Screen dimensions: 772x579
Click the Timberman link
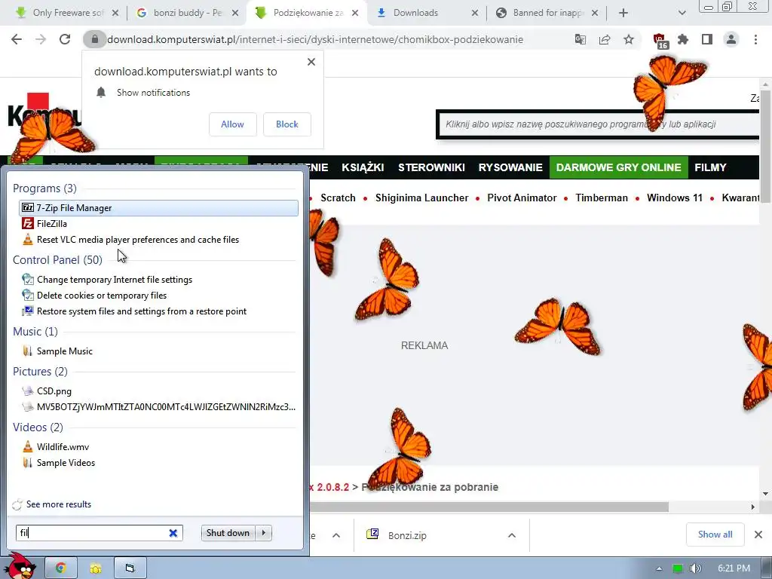tap(602, 198)
